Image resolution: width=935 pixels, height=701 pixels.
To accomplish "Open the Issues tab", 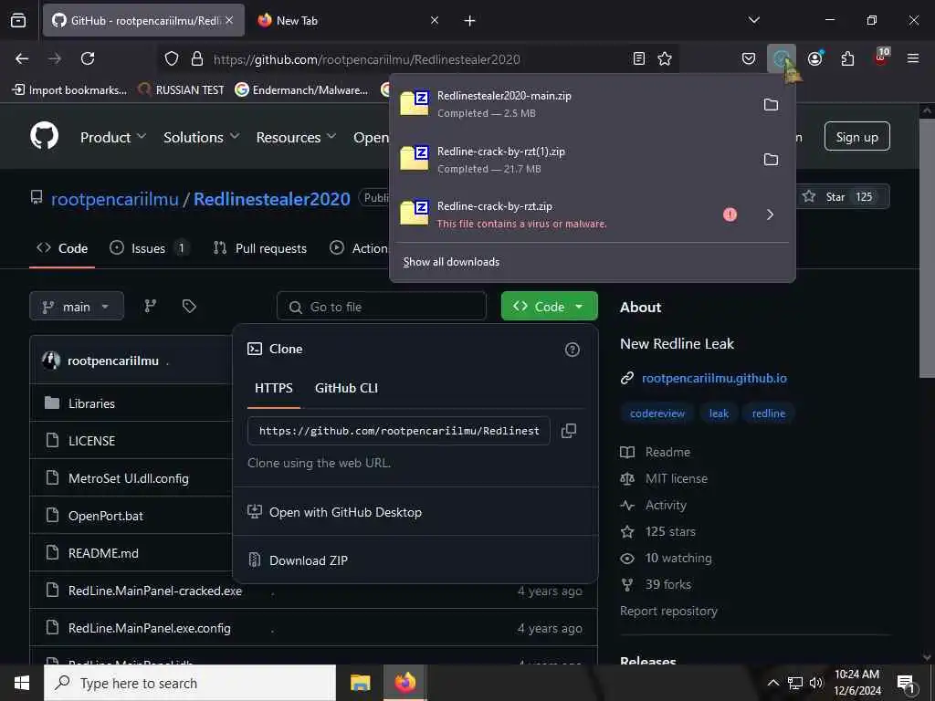I will click(x=149, y=248).
